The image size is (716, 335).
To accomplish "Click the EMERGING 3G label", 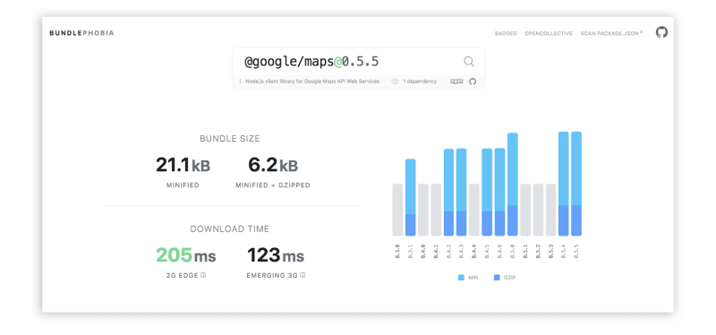I will [272, 276].
